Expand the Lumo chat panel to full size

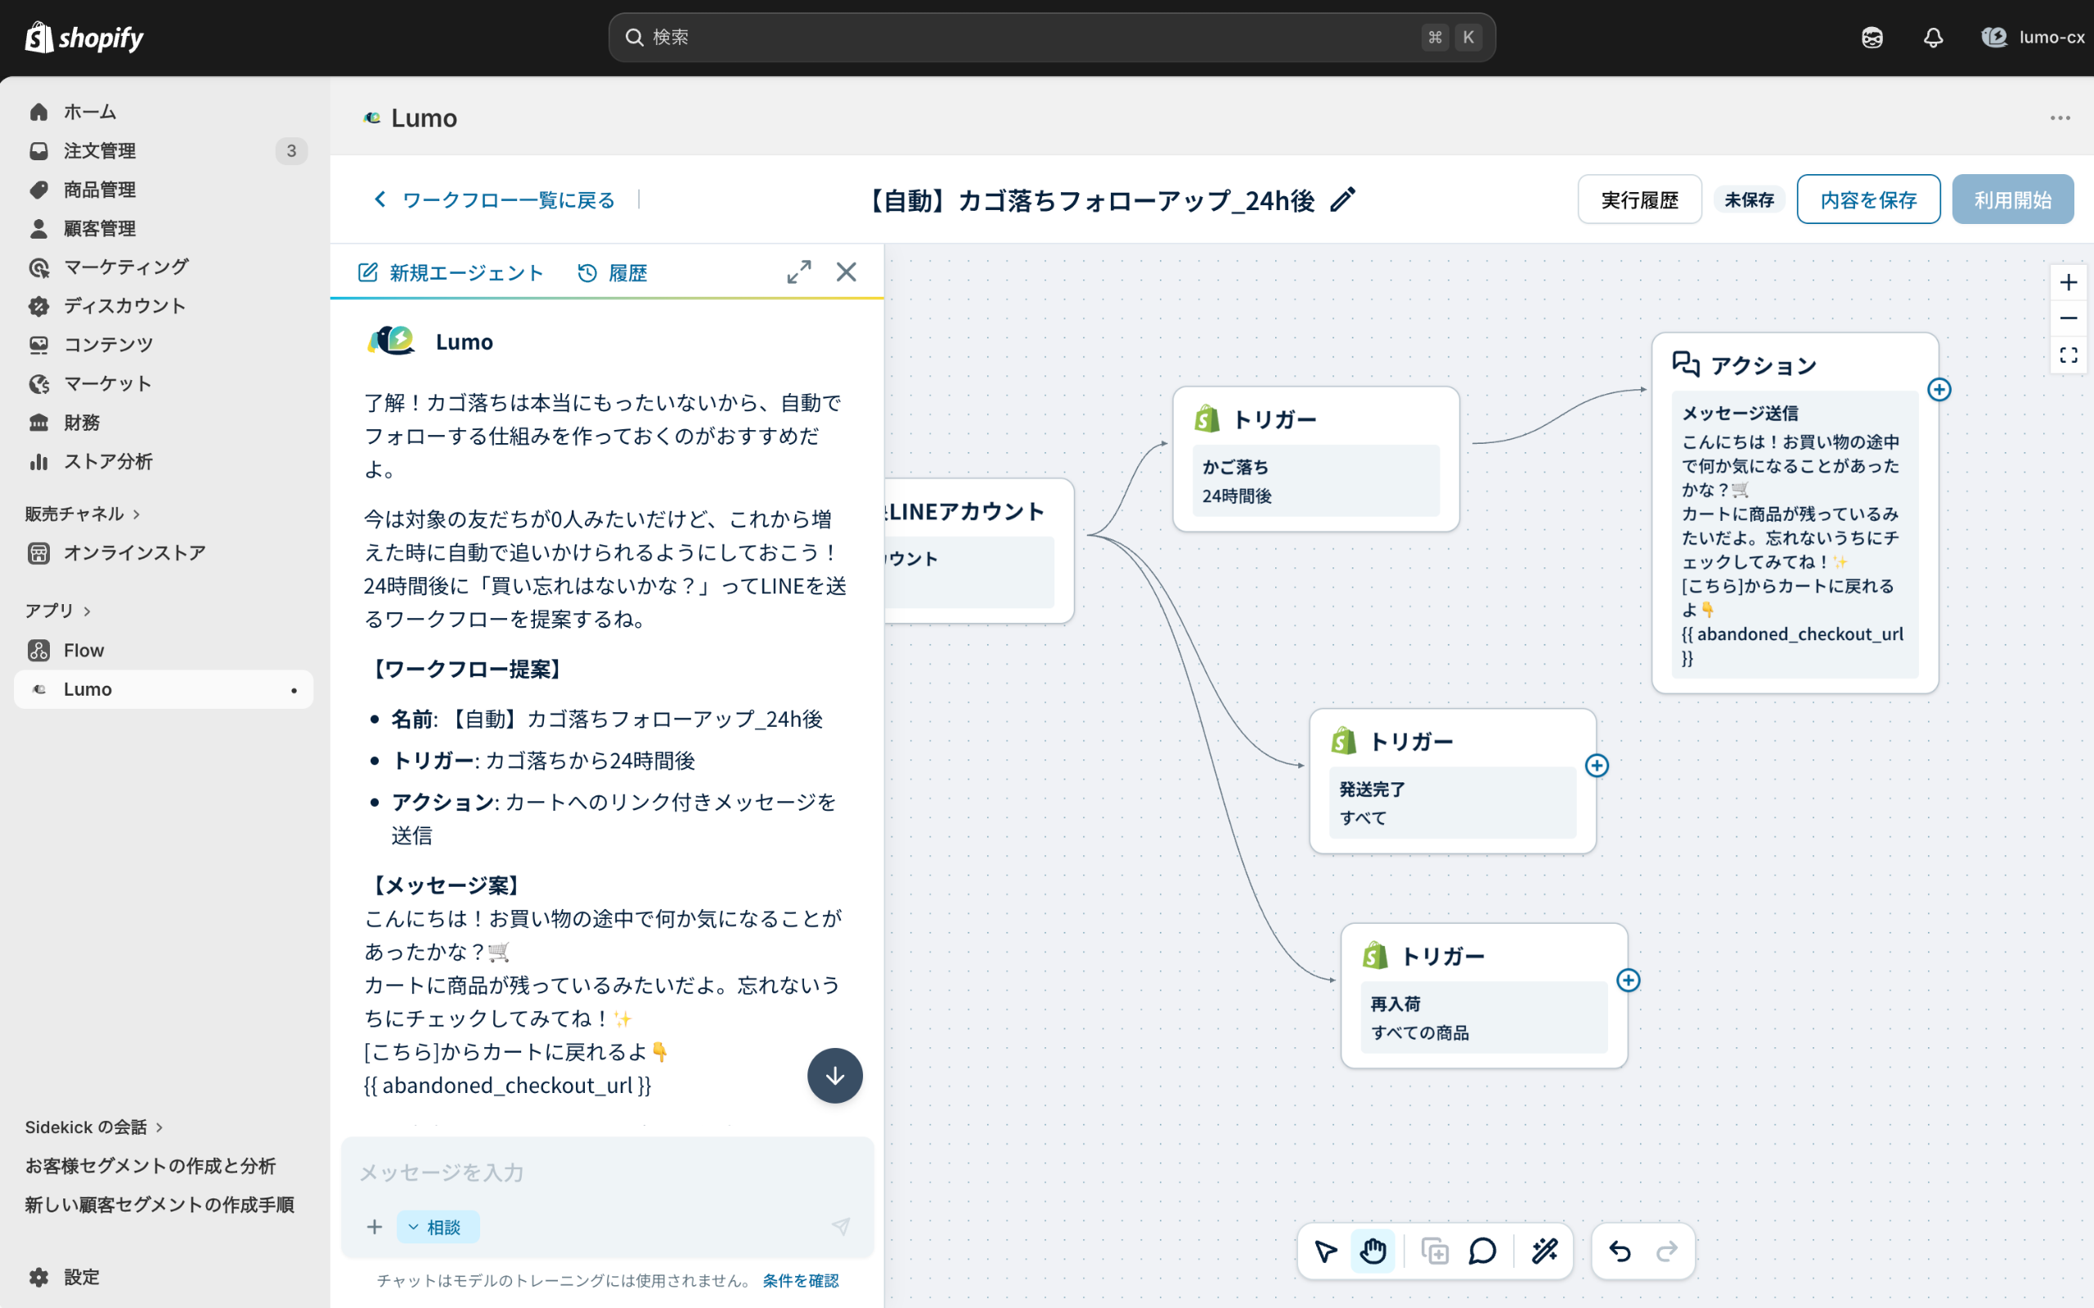click(x=798, y=271)
